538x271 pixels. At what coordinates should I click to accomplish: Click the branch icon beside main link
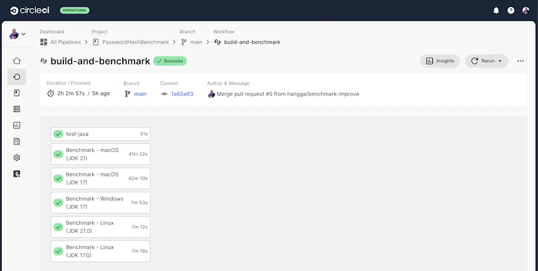tap(128, 94)
